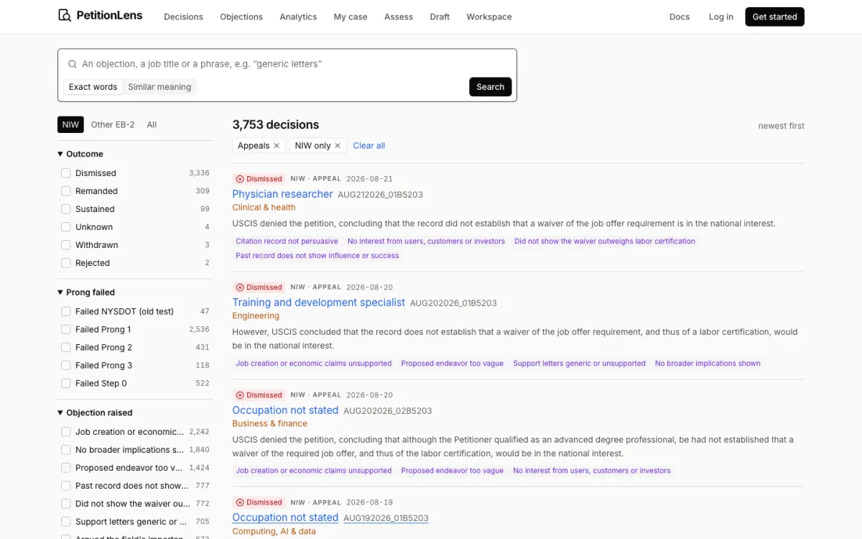
Task: Check the Failed NYSDOT (old test) checkbox
Action: click(x=66, y=311)
